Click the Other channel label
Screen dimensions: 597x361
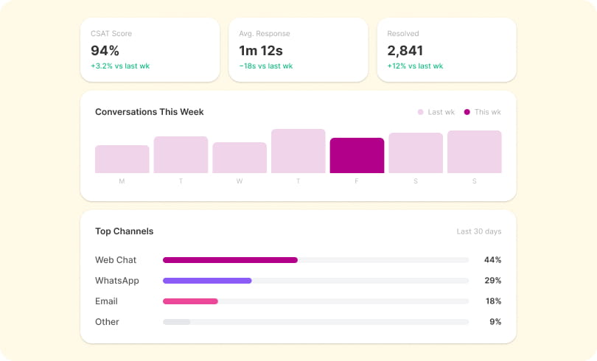click(107, 321)
